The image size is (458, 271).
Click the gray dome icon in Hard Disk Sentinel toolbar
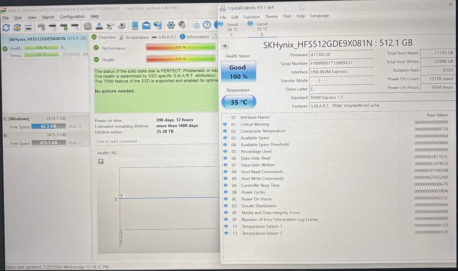pyautogui.click(x=87, y=26)
